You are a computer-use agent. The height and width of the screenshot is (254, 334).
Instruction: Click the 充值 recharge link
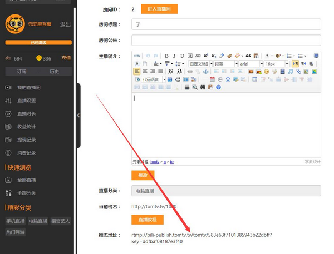point(66,58)
